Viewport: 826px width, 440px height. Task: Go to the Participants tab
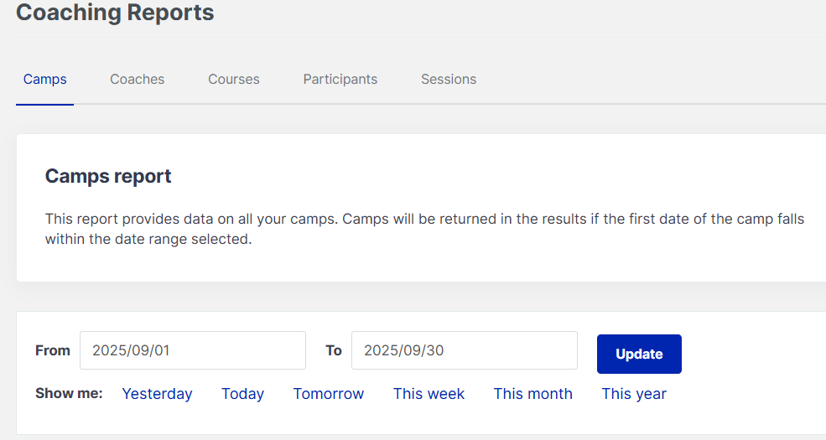point(340,80)
